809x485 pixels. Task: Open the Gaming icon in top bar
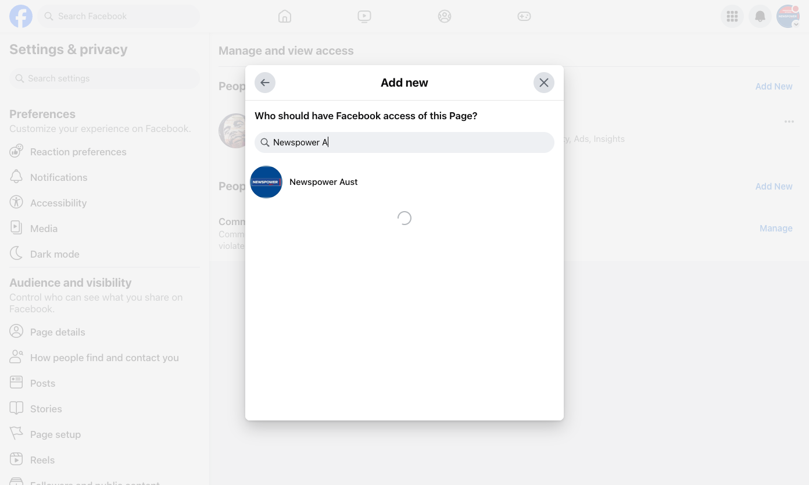coord(524,16)
